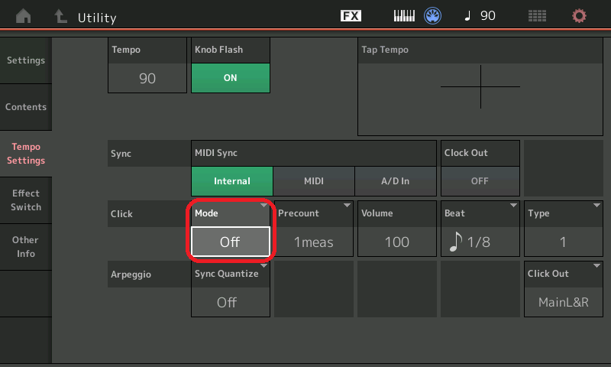
Task: Turn off Knob Flash ON toggle
Action: click(x=230, y=78)
